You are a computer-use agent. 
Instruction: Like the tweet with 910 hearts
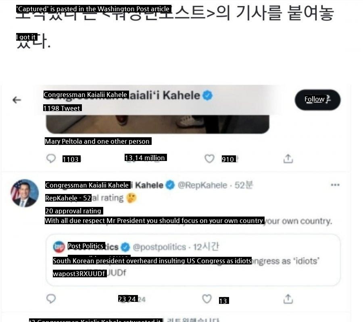pyautogui.click(x=209, y=159)
